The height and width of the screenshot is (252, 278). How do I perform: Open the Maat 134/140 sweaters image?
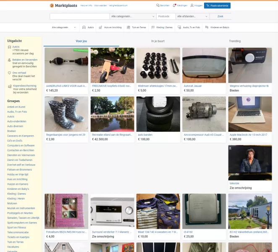click(158, 211)
